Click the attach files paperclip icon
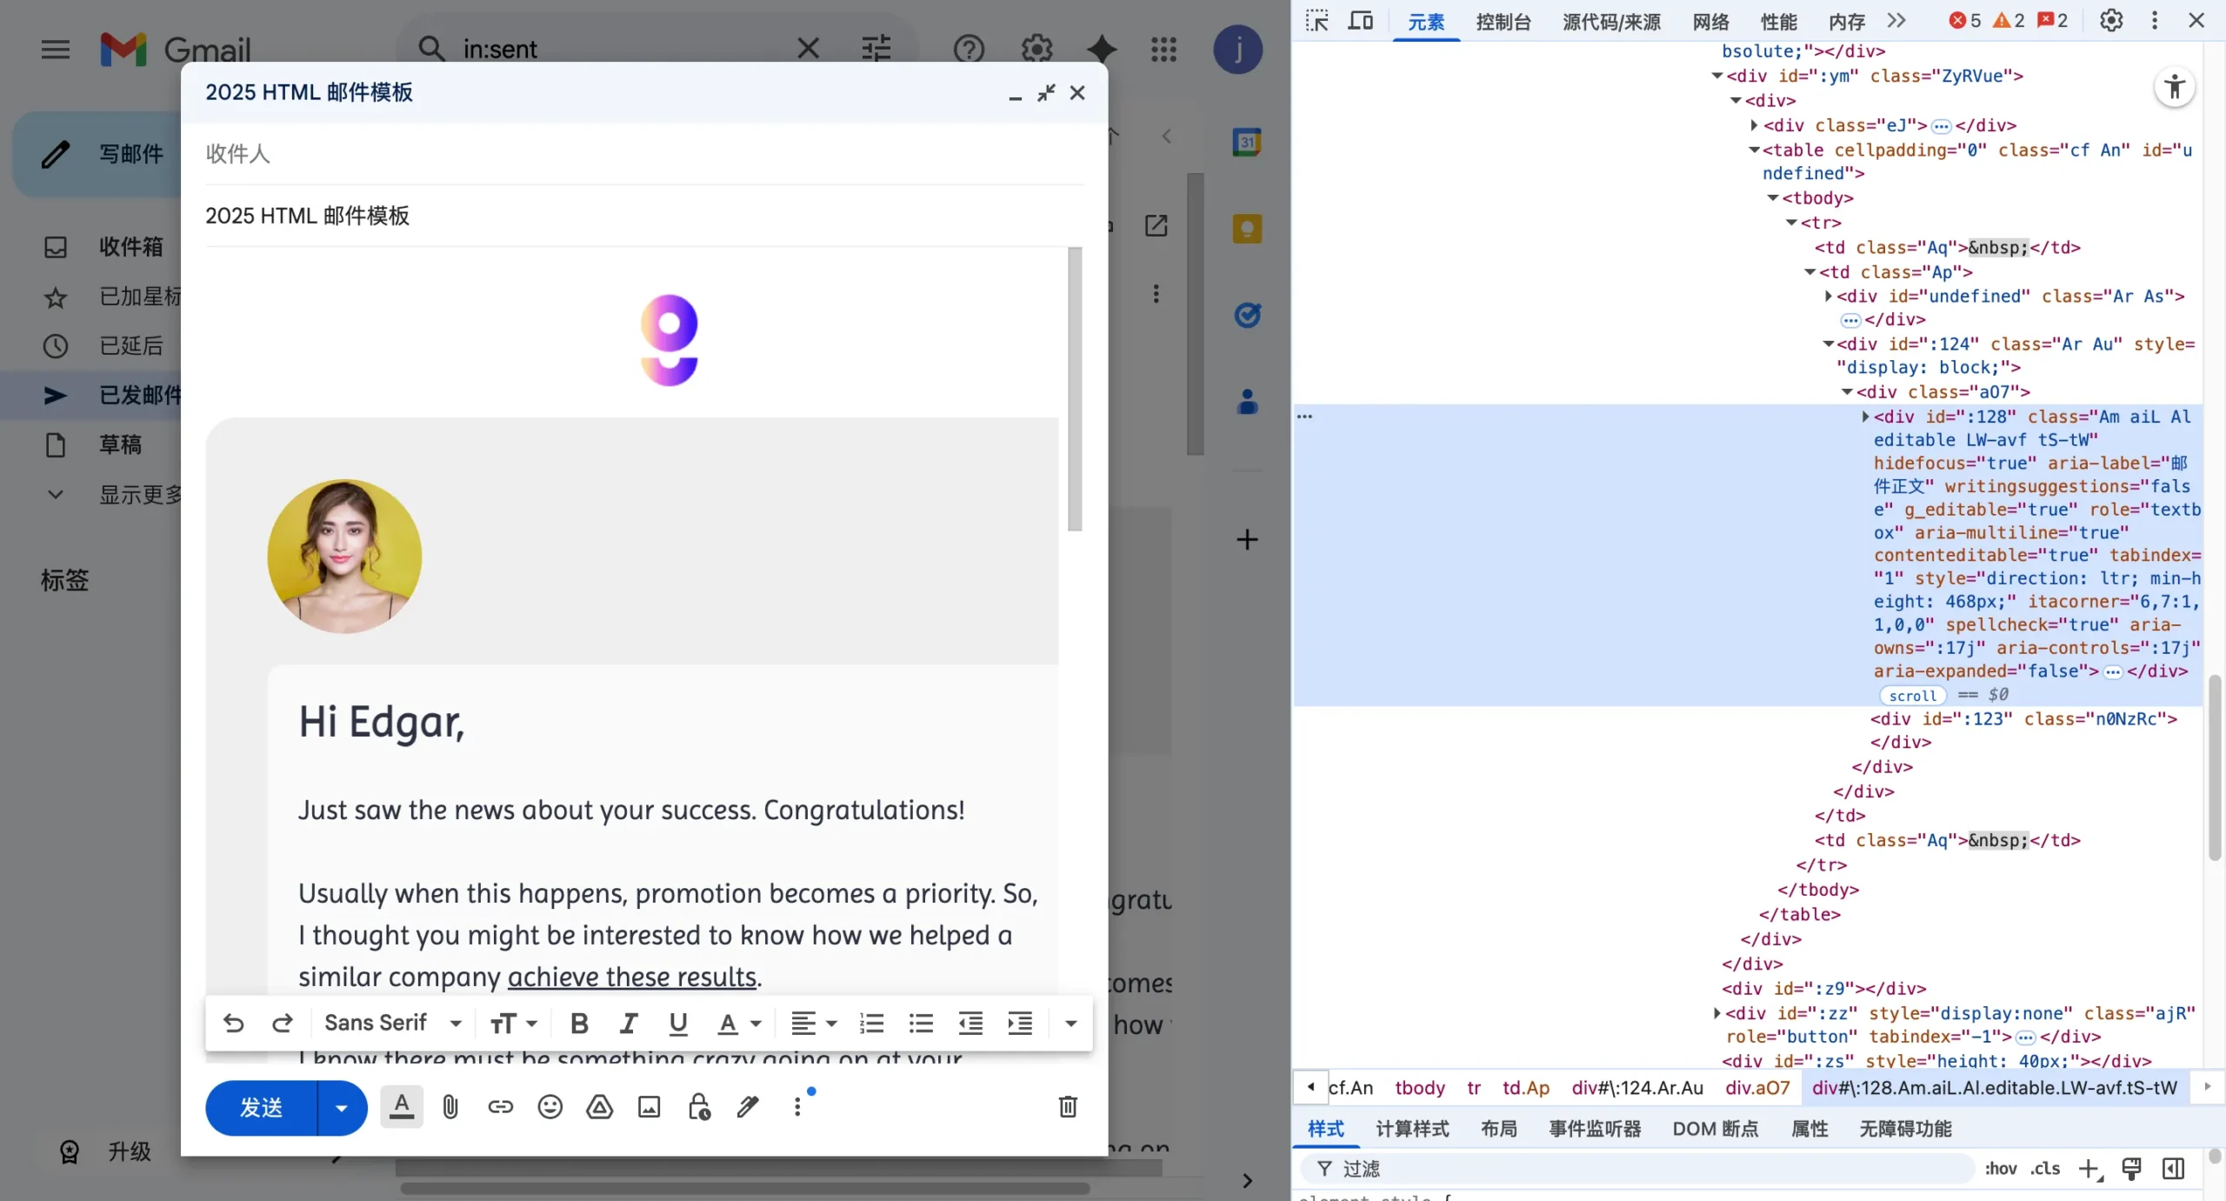 tap(450, 1107)
